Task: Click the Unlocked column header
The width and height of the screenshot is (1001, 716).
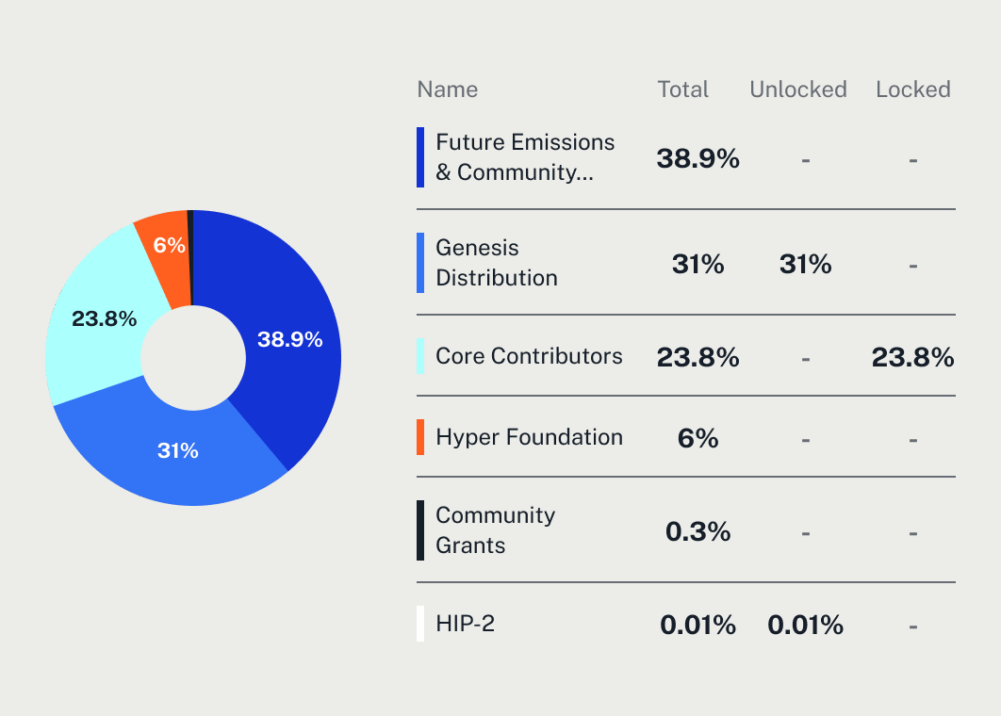Action: tap(798, 89)
